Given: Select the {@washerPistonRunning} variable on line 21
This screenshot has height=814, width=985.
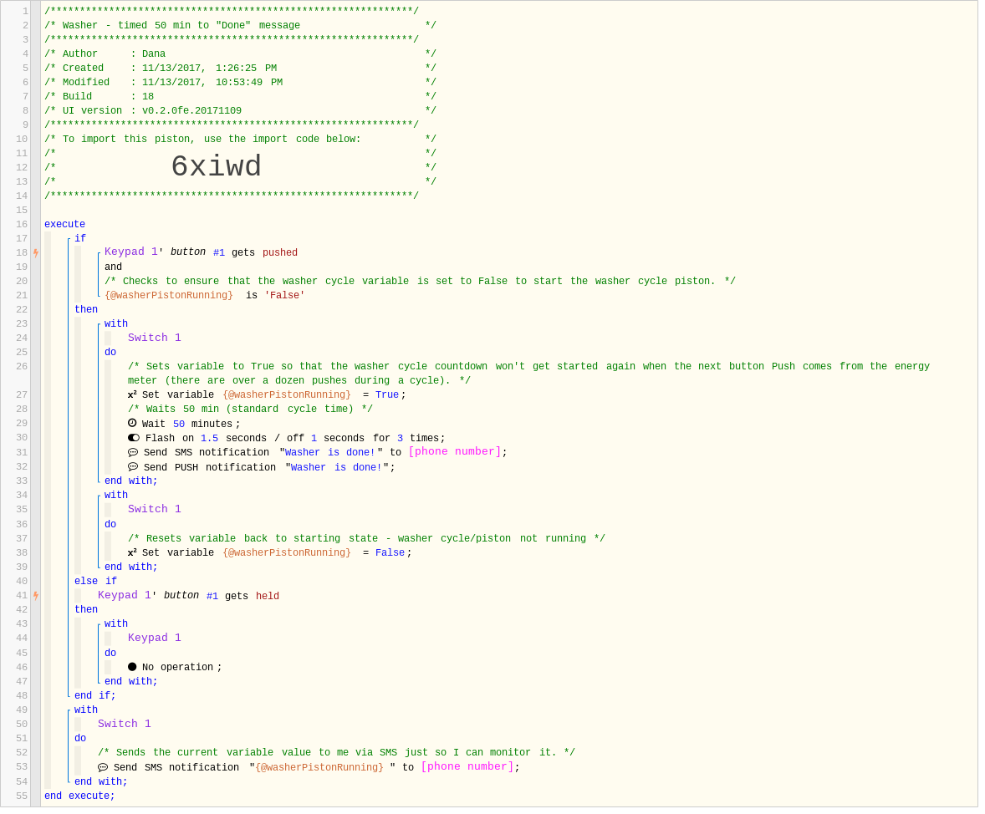Looking at the screenshot, I should tap(169, 295).
